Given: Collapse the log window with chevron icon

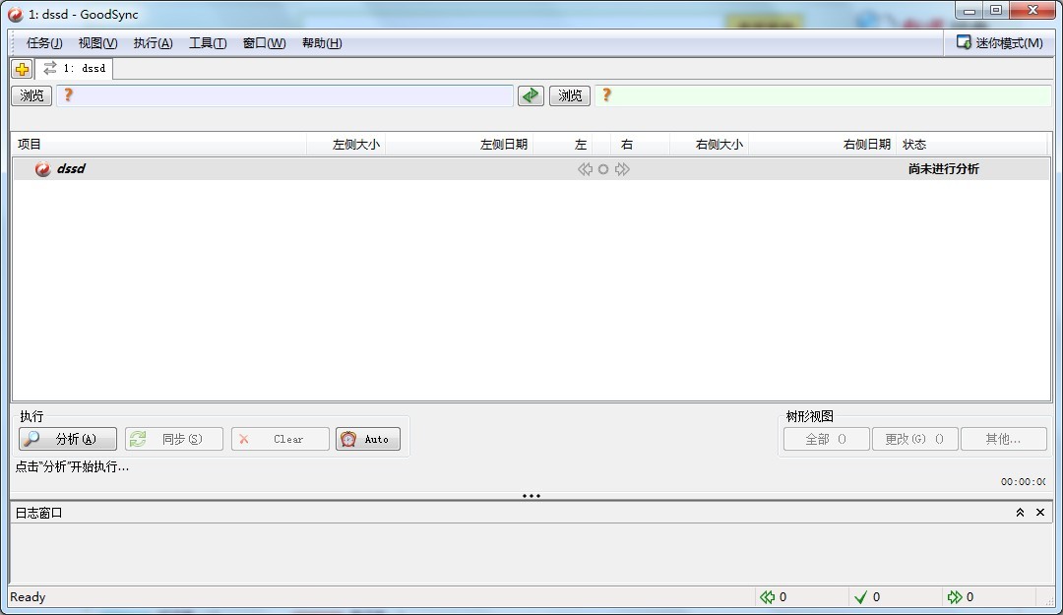Looking at the screenshot, I should tap(1020, 513).
